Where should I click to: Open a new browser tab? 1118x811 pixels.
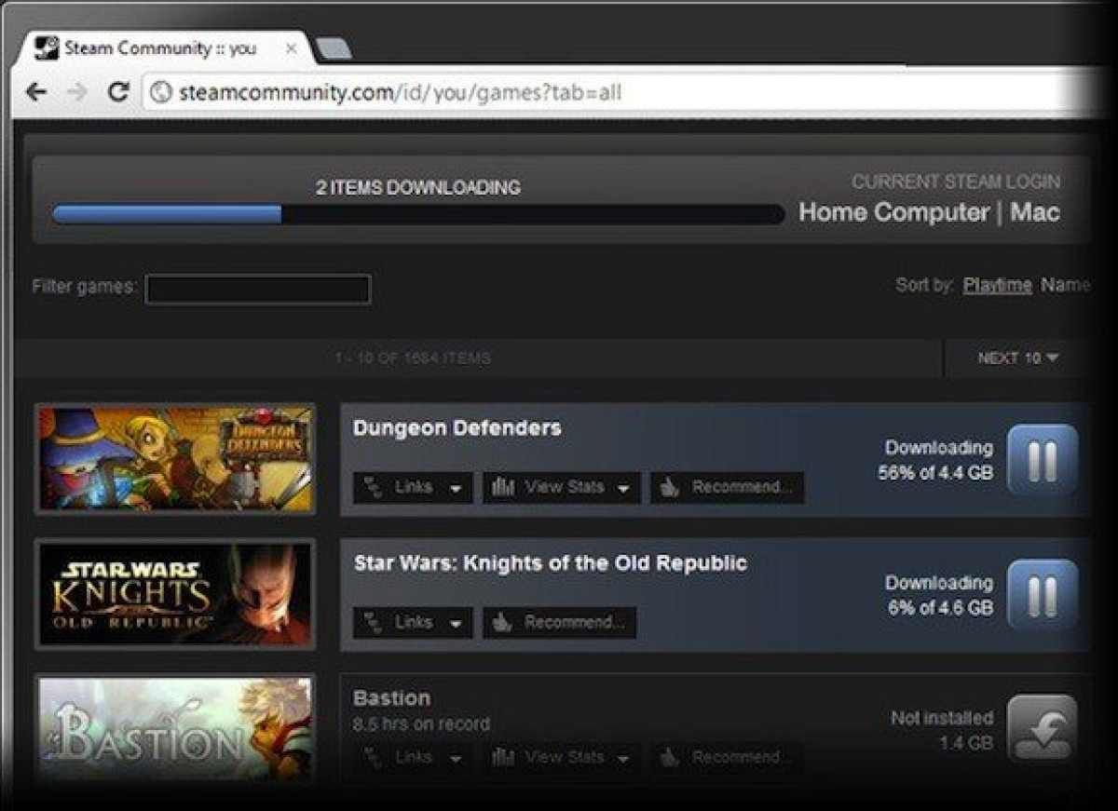tap(333, 49)
